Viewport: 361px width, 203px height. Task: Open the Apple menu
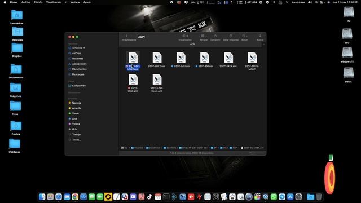(x=5, y=2)
